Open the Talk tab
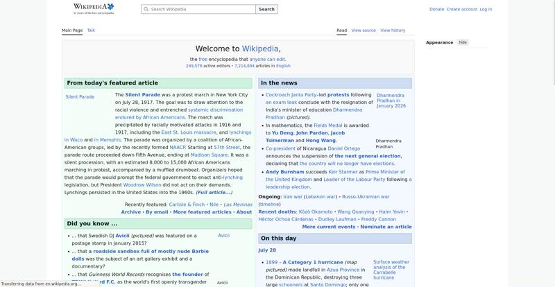The width and height of the screenshot is (555, 287). pos(91,31)
